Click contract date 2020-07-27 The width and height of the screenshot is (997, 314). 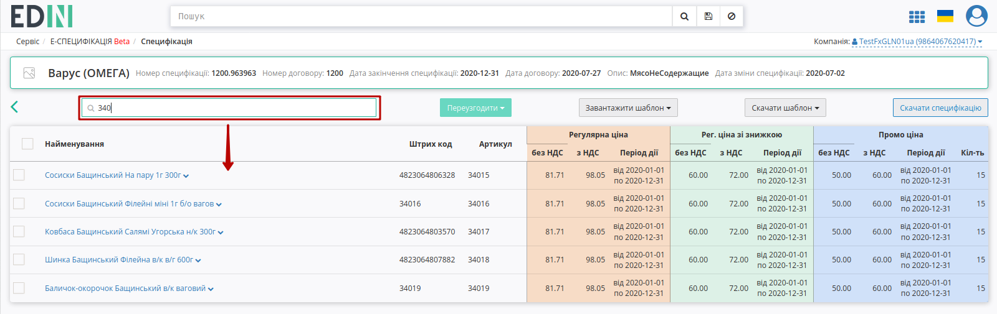(x=581, y=73)
